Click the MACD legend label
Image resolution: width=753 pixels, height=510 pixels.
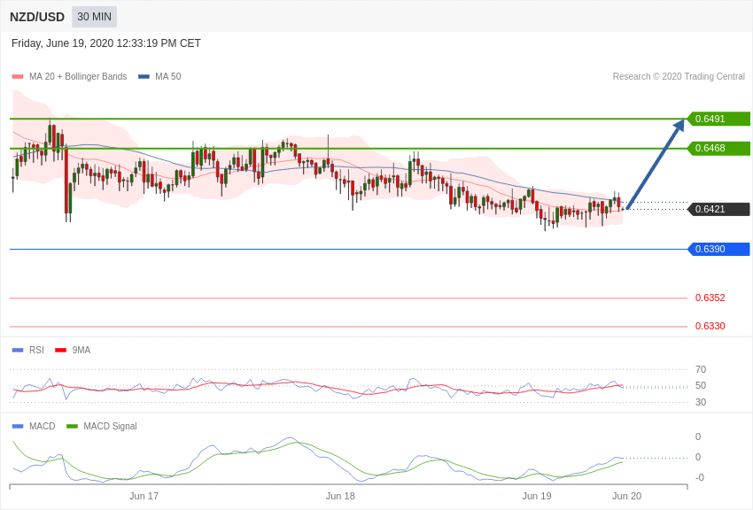[x=43, y=426]
